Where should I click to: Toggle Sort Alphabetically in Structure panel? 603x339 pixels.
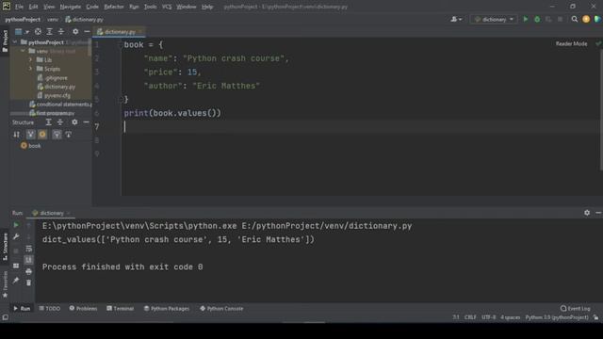pos(16,134)
